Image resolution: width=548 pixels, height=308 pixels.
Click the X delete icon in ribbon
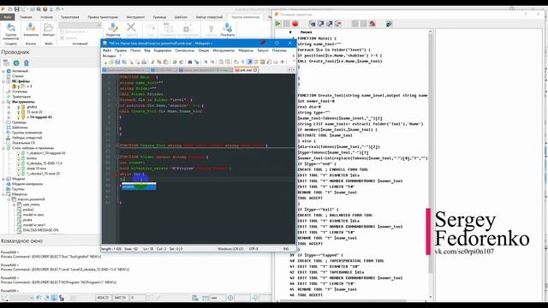131,27
